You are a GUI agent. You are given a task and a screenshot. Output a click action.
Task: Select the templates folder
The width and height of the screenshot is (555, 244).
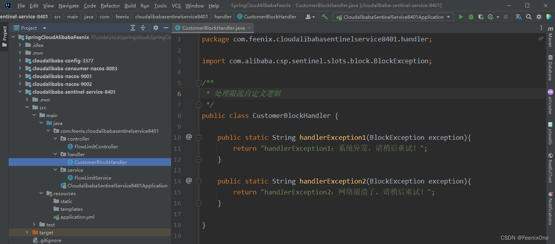tap(71, 209)
